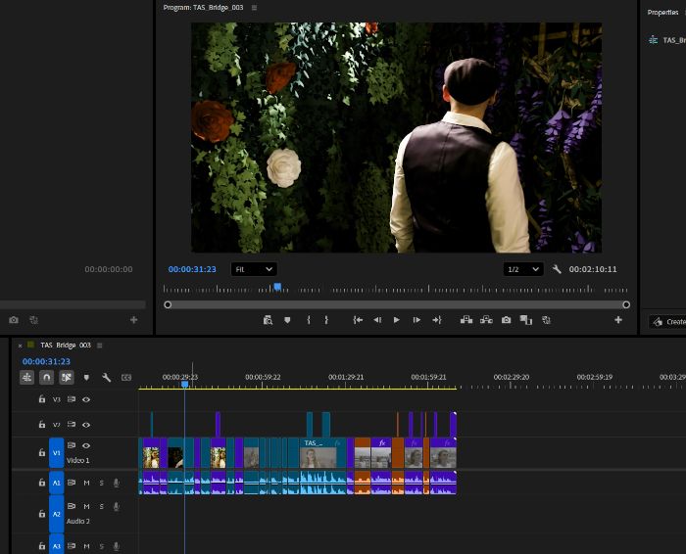The image size is (686, 554).
Task: Solo audio track A1
Action: pos(102,483)
